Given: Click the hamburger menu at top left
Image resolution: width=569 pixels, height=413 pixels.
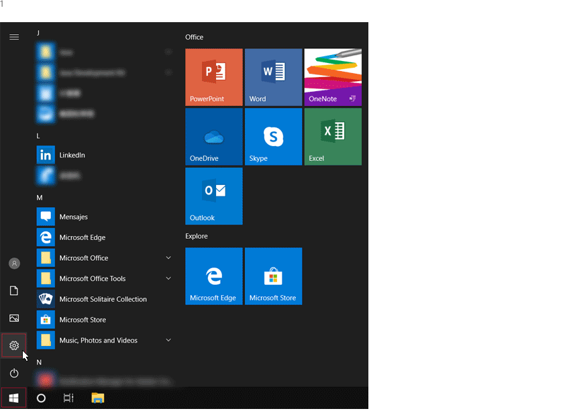Looking at the screenshot, I should 14,37.
